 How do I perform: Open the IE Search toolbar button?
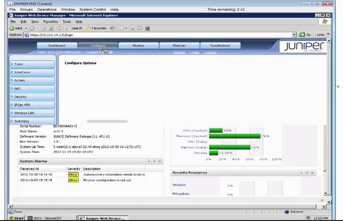point(74,28)
